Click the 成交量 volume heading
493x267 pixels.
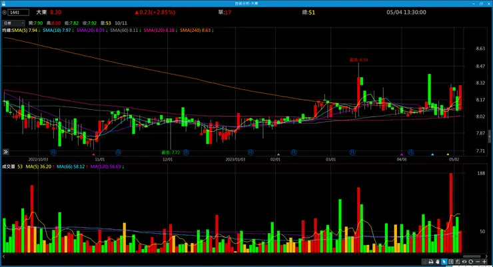[x=9, y=166]
